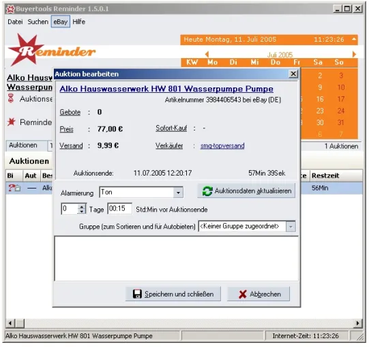Select calendar day 23
This screenshot has width=369, height=347.
click(x=320, y=111)
